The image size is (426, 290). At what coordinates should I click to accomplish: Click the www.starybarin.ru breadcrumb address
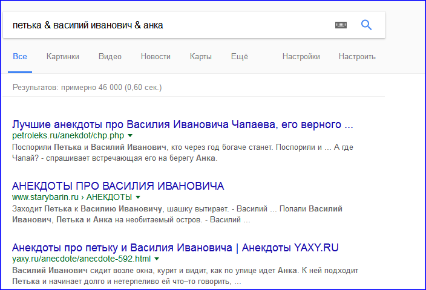(45, 198)
